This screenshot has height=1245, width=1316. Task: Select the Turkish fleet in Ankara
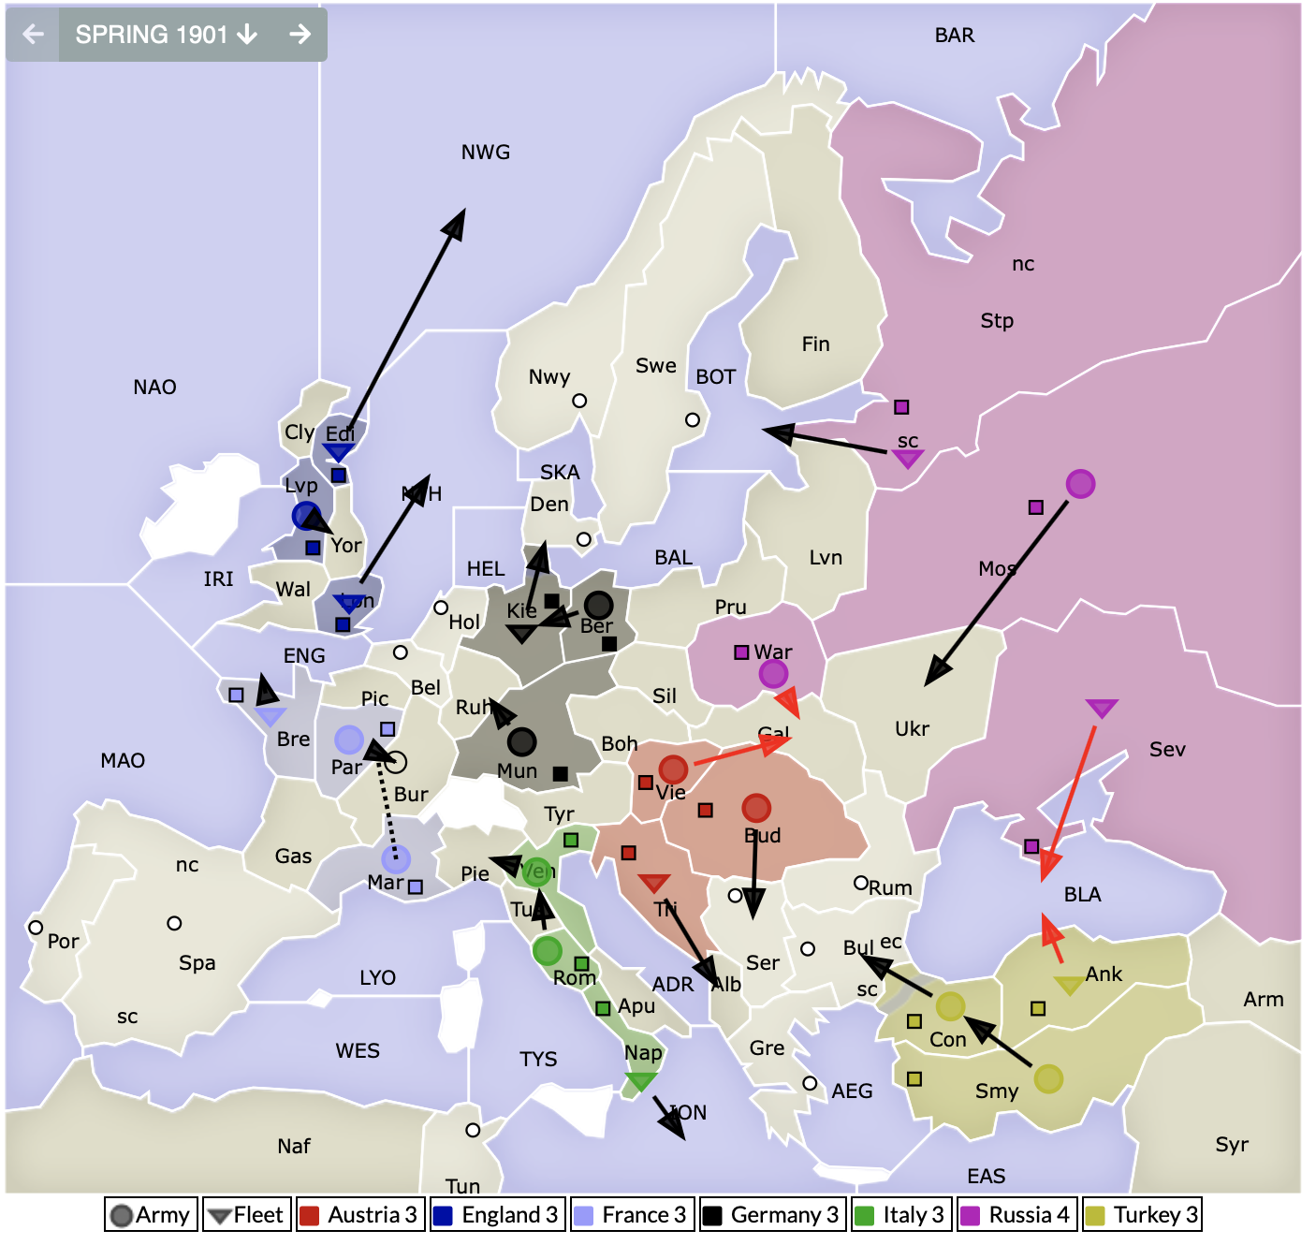[x=1069, y=984]
